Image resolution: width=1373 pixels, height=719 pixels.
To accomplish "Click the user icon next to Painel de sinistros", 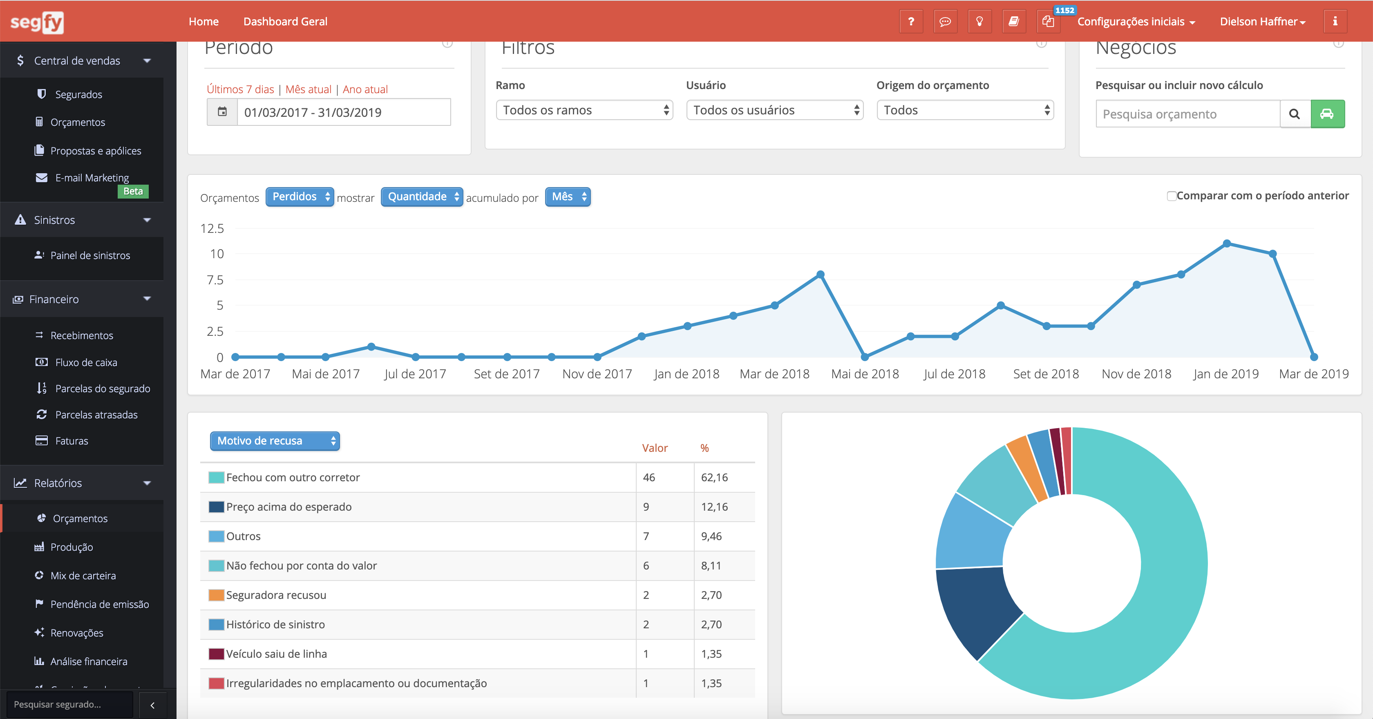I will (x=39, y=255).
